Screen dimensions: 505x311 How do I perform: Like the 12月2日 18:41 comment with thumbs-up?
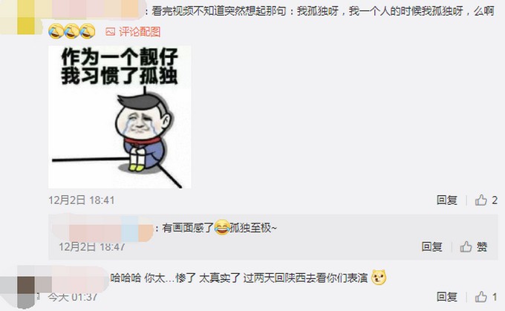click(x=480, y=200)
